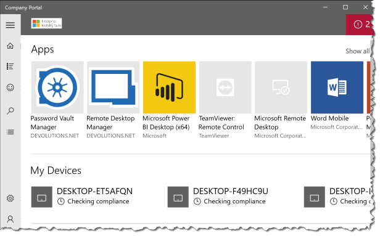The width and height of the screenshot is (380, 236).
Task: Open the hamburger navigation menu
Action: coord(10,25)
